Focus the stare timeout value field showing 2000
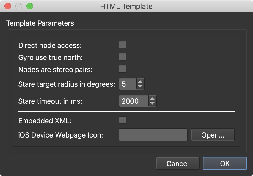The image size is (253, 176). coord(134,101)
